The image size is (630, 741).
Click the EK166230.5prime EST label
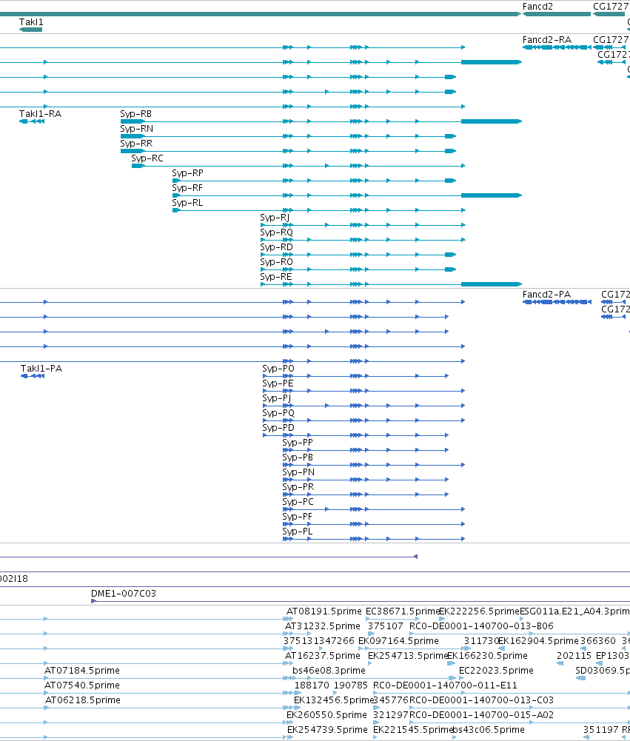487,656
